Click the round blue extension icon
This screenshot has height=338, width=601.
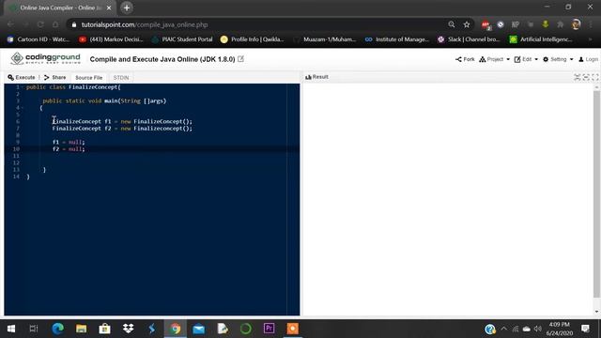[501, 24]
